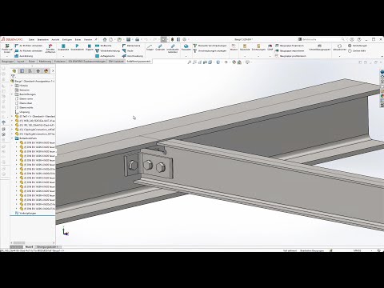Screen dimensions: 384x288
Task: Open dropdown arrow beneath Aktualisieren
Action: click(339, 56)
